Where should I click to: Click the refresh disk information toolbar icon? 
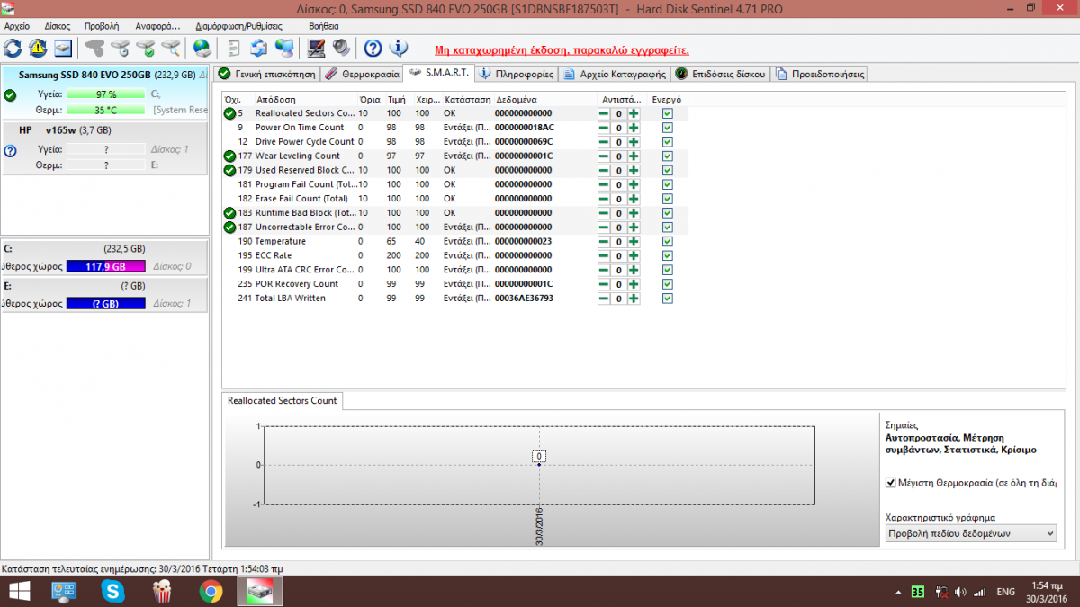point(13,49)
